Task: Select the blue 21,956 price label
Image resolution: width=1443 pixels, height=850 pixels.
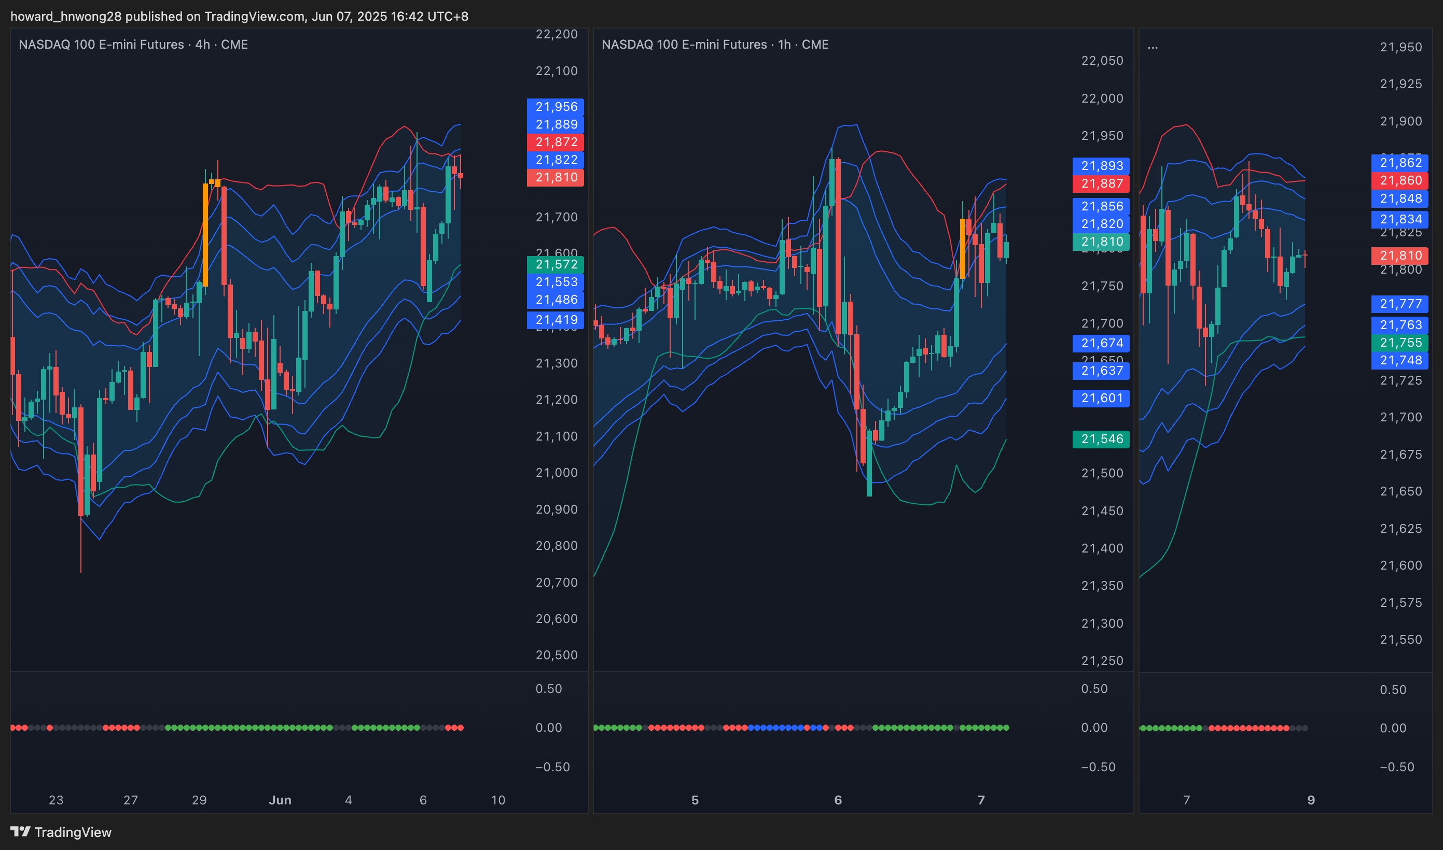Action: click(x=556, y=107)
